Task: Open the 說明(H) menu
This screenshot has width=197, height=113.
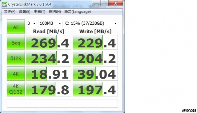Action: point(55,12)
